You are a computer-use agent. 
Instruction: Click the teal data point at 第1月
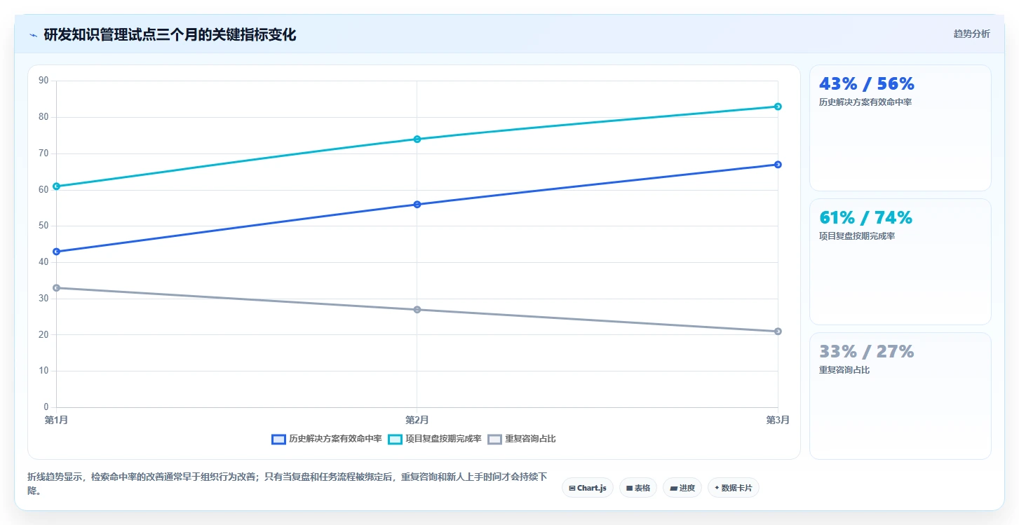[56, 186]
